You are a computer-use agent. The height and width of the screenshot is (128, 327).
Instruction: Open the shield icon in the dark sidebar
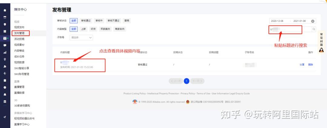(5, 24)
